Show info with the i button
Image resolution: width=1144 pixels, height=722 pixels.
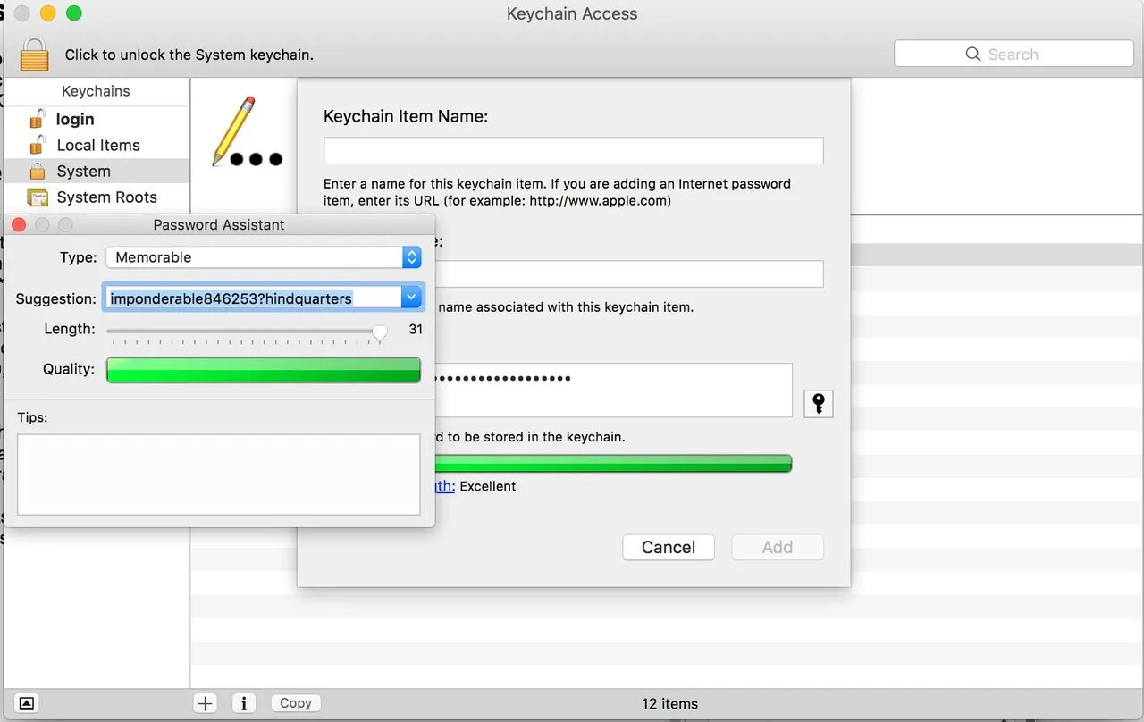pos(244,703)
